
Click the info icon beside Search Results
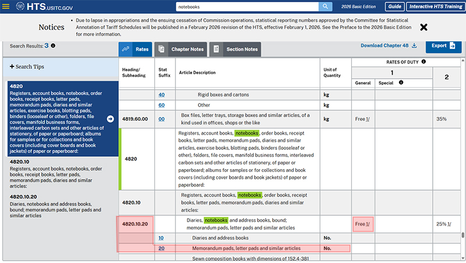point(53,45)
